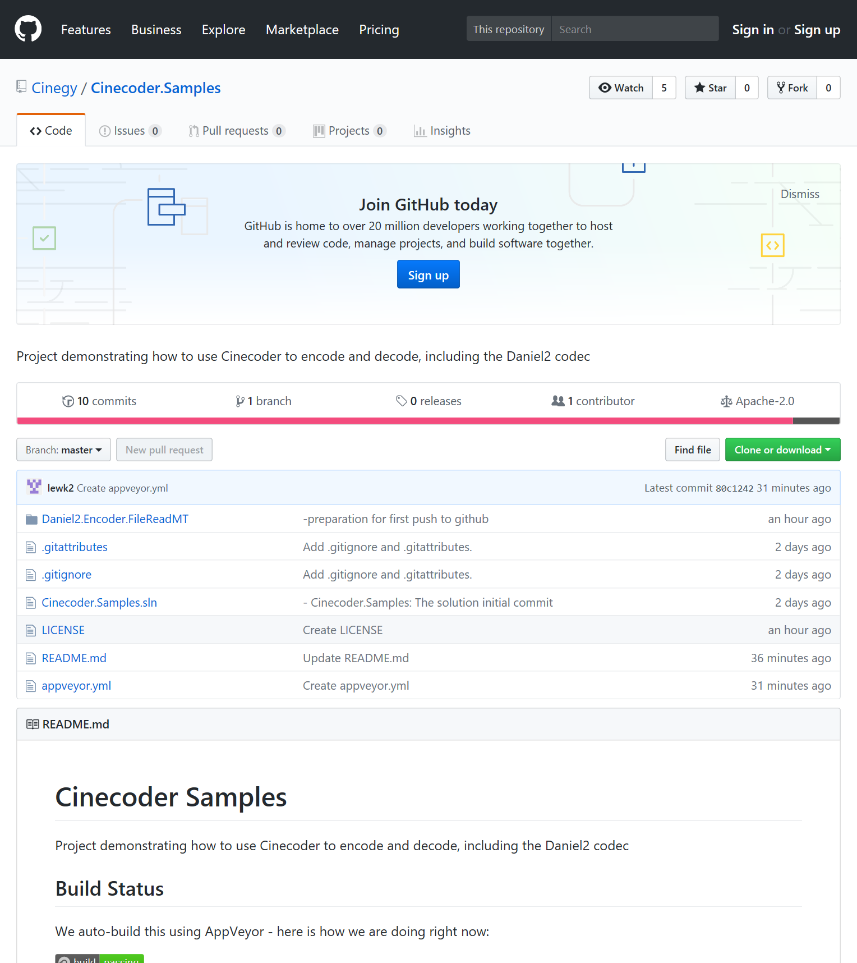Open the Branch: master dropdown
The width and height of the screenshot is (857, 963).
click(64, 450)
